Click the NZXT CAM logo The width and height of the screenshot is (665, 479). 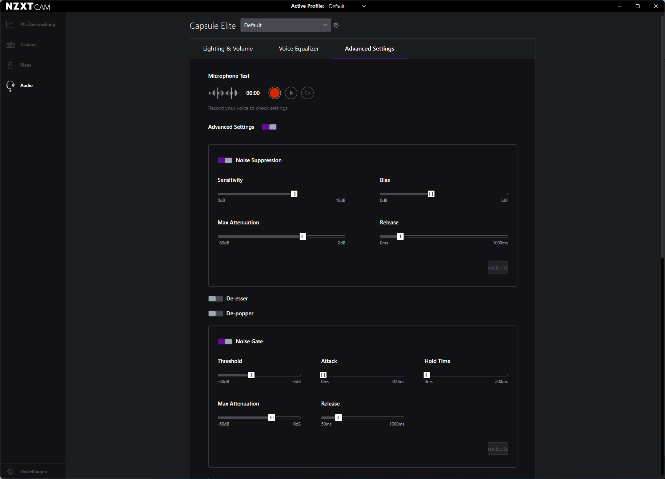point(28,7)
